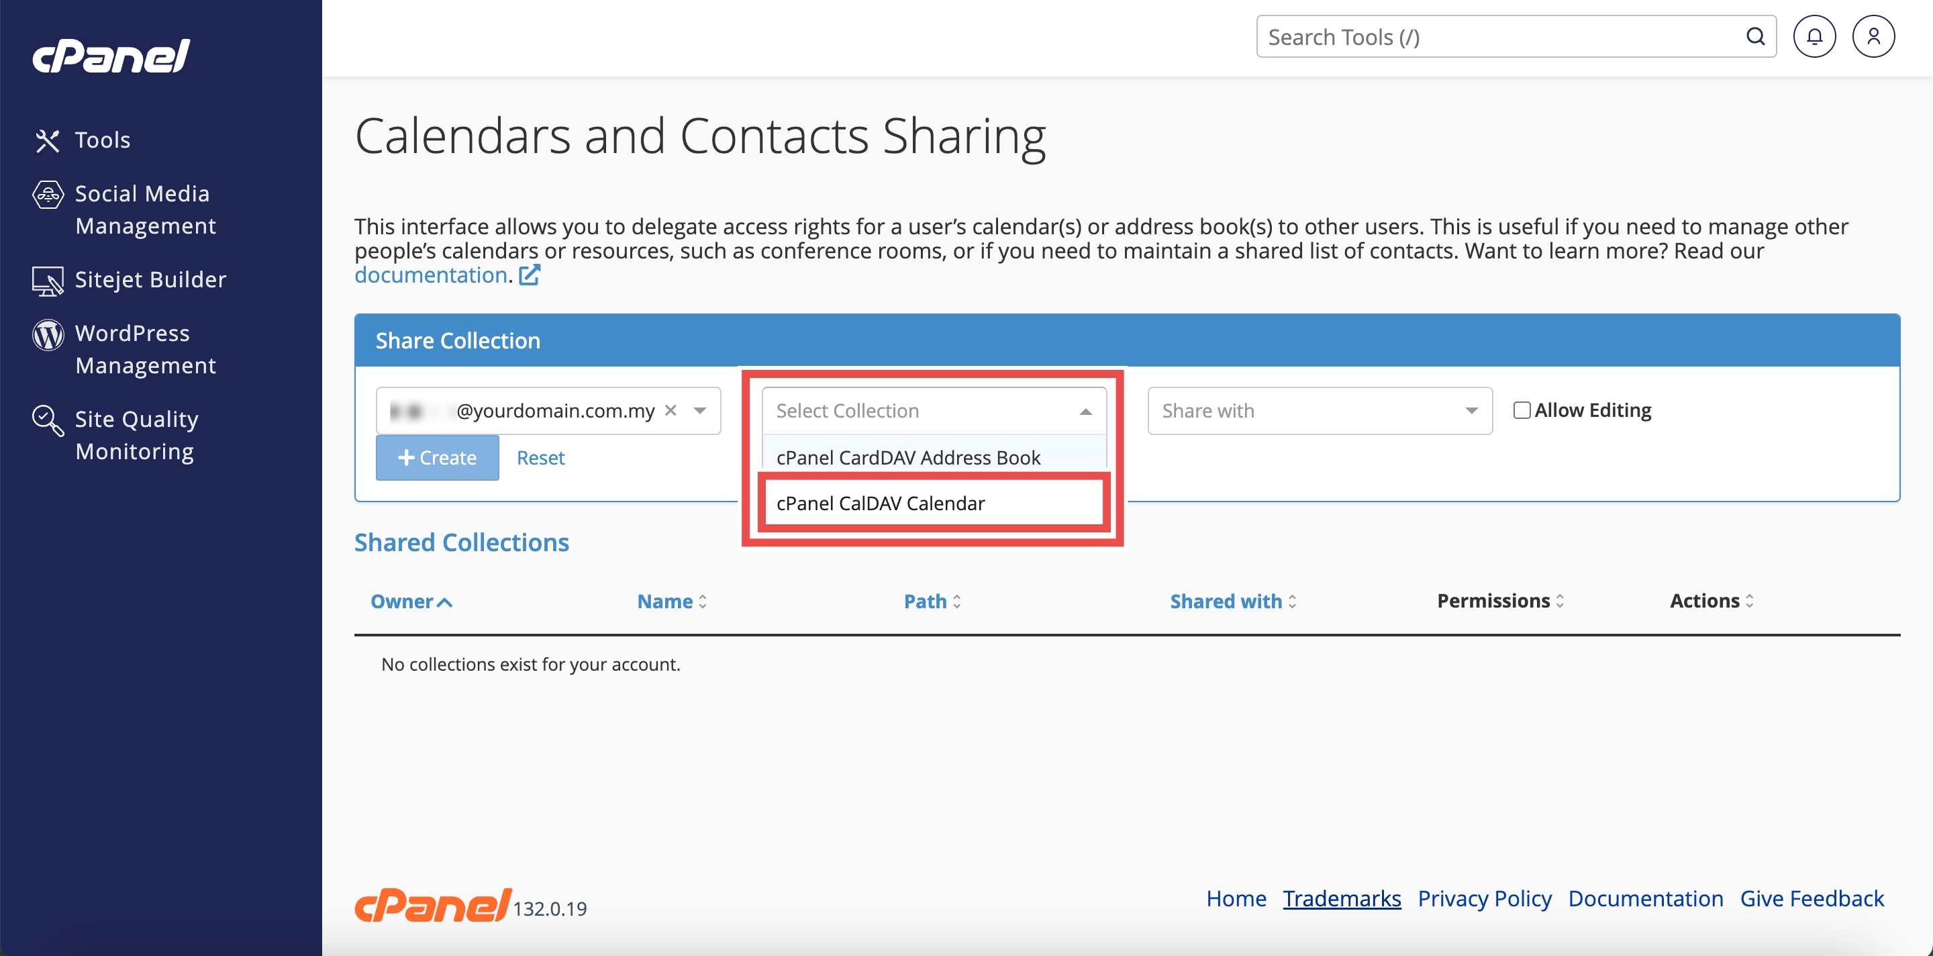Click the Reset link
The width and height of the screenshot is (1933, 956).
(540, 458)
